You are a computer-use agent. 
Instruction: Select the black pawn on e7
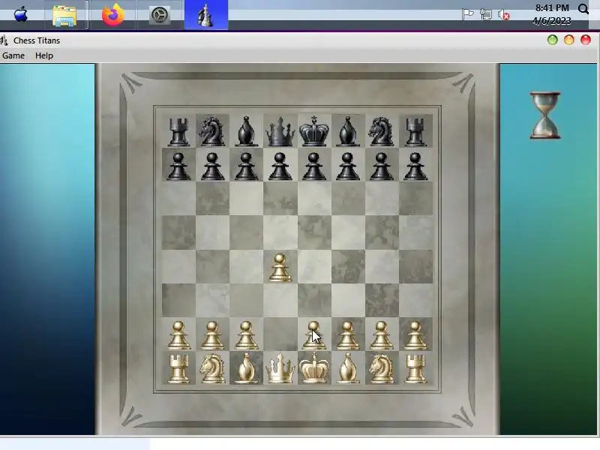(x=313, y=166)
